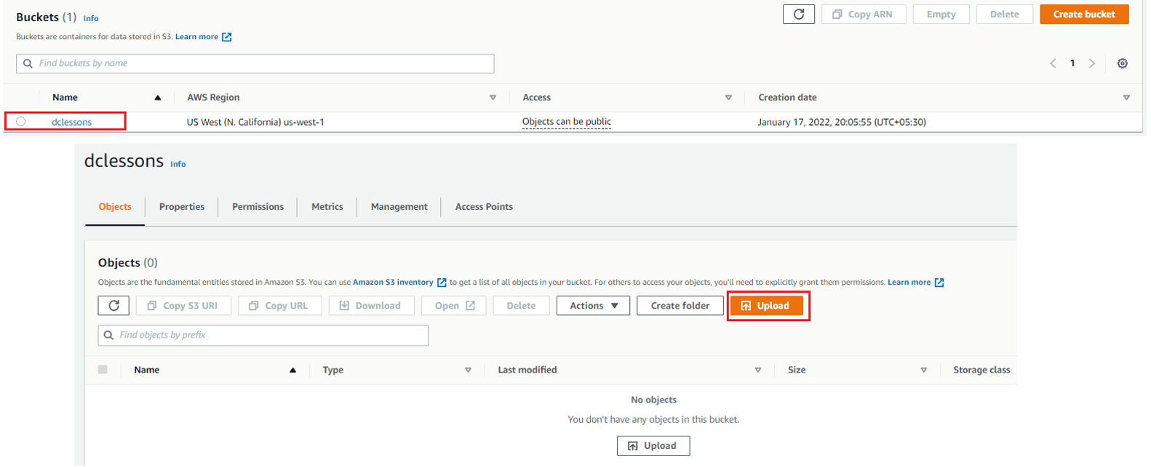Open the Info link beside dclessons title
Viewport: 1151px width, 467px height.
tap(178, 164)
